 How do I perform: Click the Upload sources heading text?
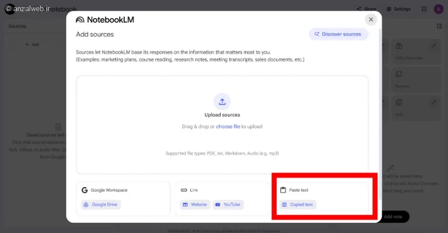click(x=222, y=115)
